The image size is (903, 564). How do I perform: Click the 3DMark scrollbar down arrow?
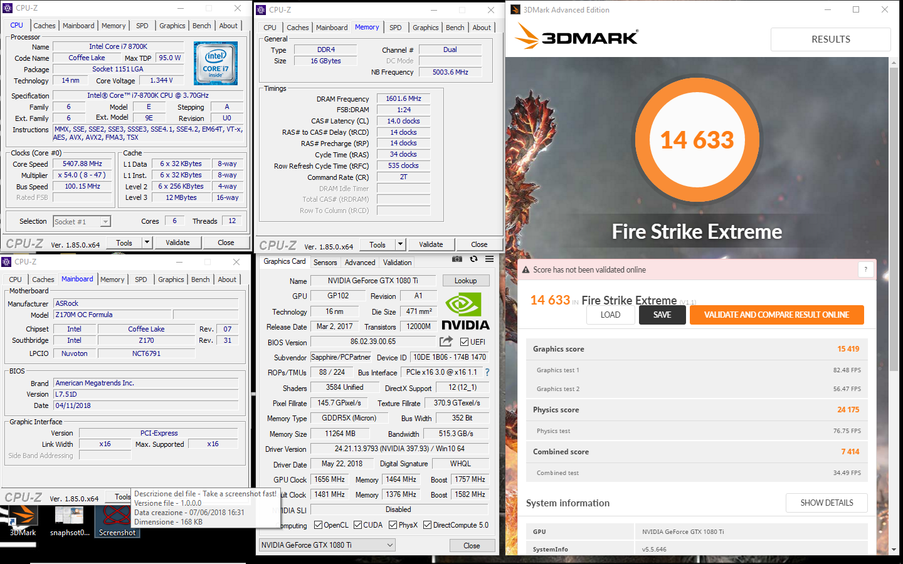[x=894, y=550]
